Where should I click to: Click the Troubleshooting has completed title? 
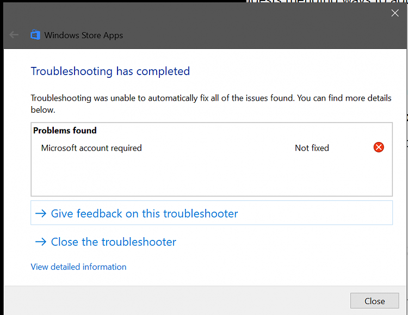(x=110, y=71)
